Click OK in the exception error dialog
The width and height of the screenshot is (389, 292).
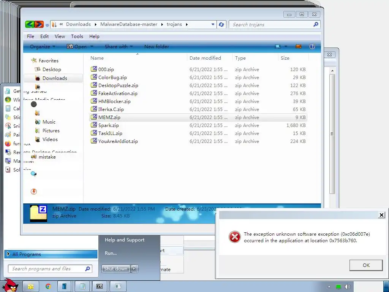[366, 265]
